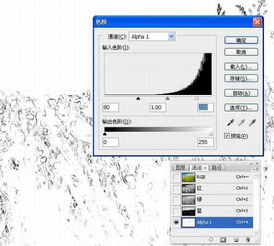
Task: Open the Channels panel options menu
Action: [x=257, y=168]
